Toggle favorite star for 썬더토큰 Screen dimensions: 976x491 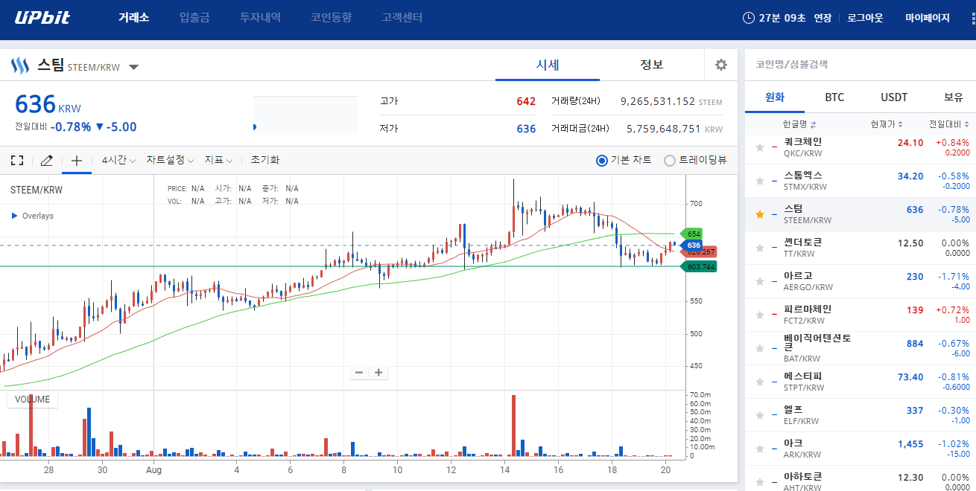click(x=760, y=248)
